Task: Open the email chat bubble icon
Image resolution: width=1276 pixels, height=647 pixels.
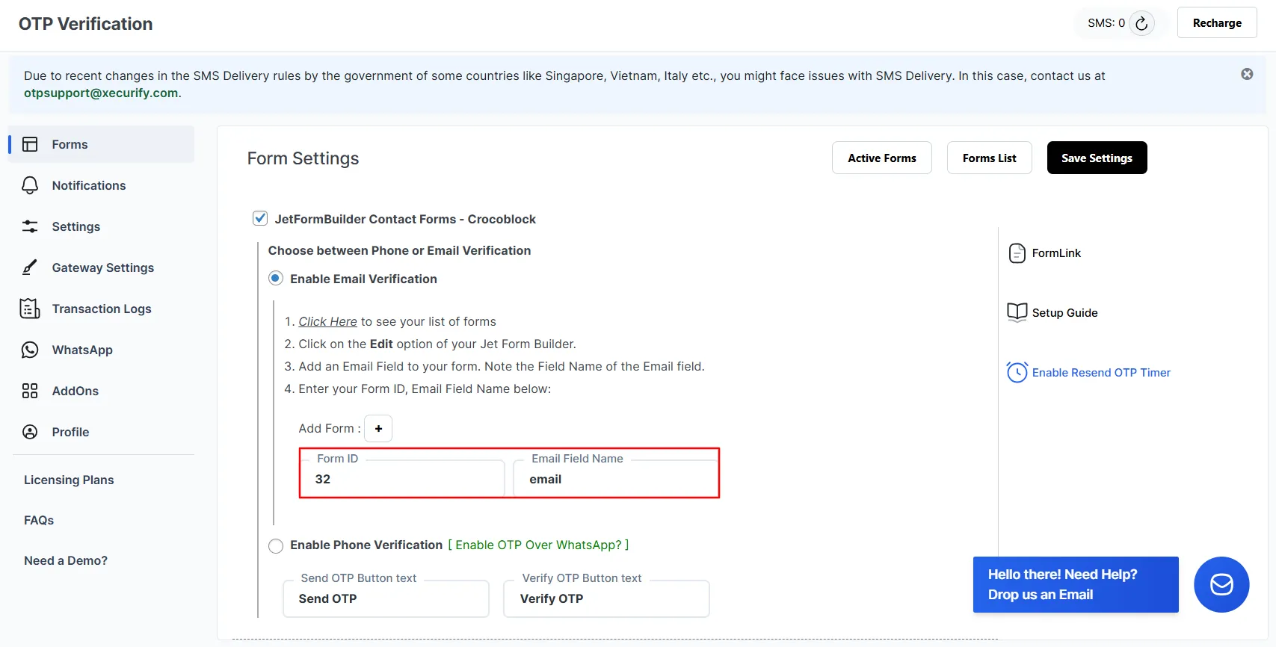Action: (1221, 584)
